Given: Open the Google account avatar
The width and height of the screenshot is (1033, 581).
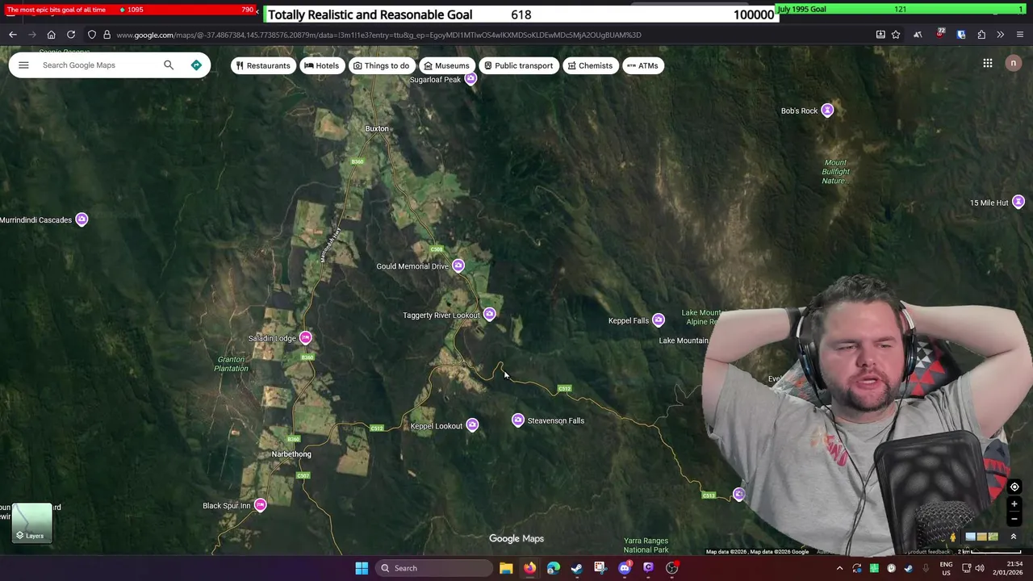Looking at the screenshot, I should (1014, 63).
